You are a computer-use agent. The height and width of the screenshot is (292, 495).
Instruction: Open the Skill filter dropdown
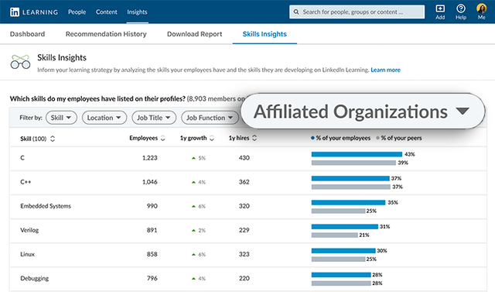pos(61,118)
